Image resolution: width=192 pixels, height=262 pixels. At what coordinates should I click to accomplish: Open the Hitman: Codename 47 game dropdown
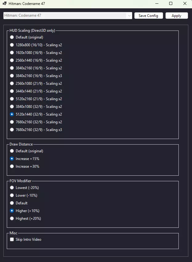pos(67,15)
